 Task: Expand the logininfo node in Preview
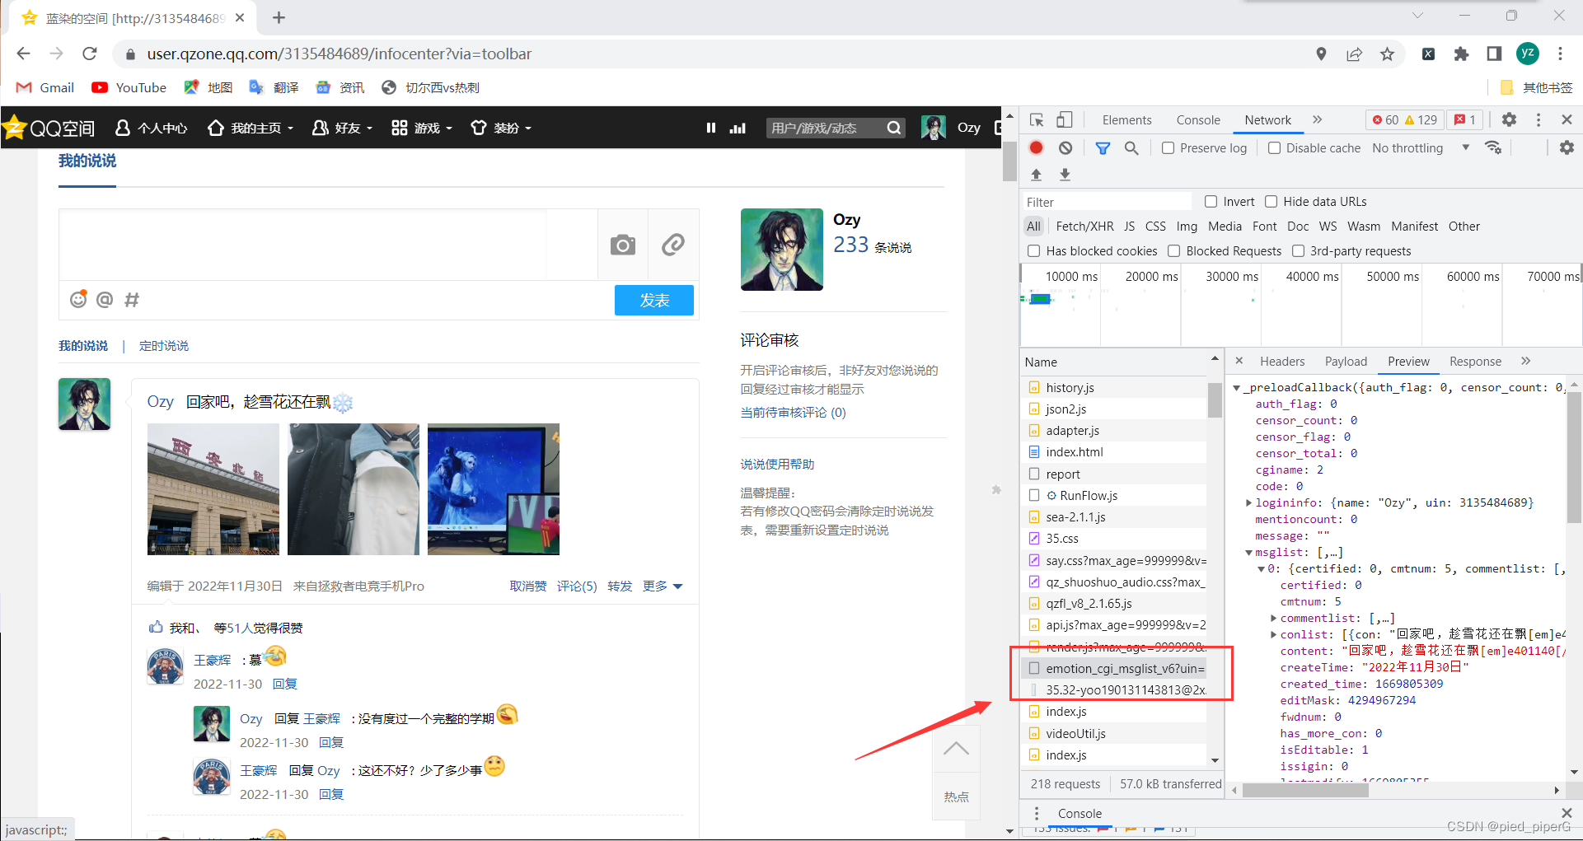coord(1248,502)
